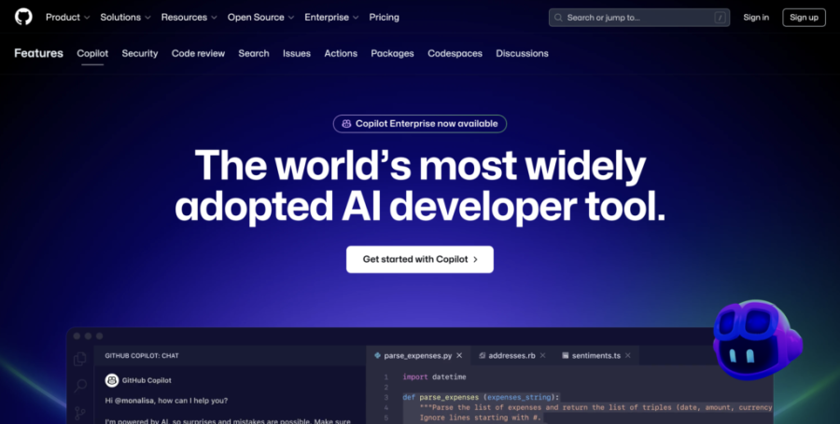The image size is (840, 424).
Task: Switch to the Security features tab
Action: (x=140, y=53)
